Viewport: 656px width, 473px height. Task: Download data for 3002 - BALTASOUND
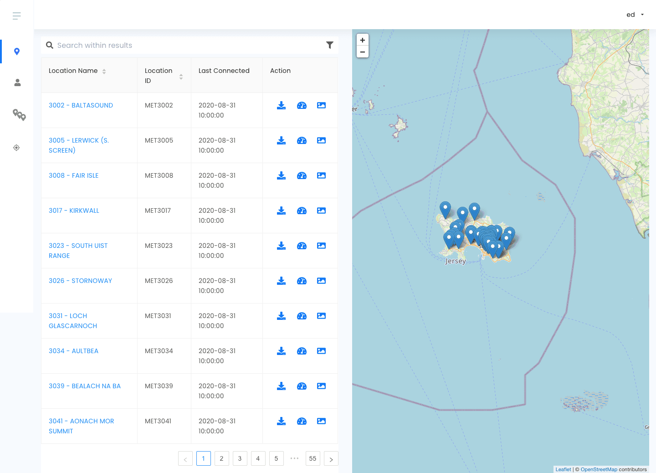tap(281, 105)
